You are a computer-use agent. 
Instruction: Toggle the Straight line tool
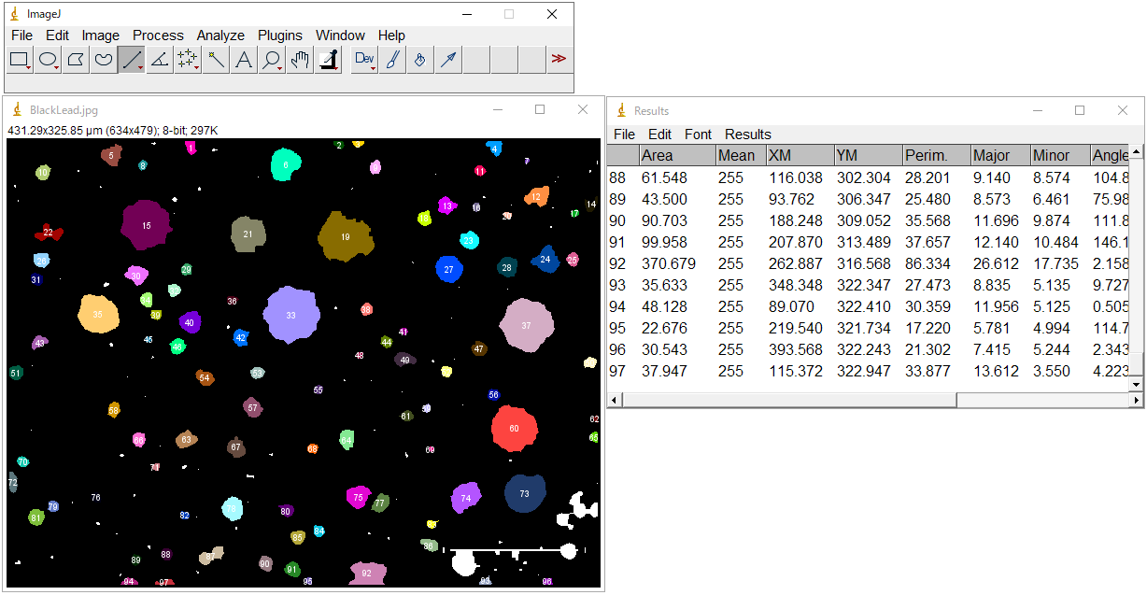tap(132, 61)
